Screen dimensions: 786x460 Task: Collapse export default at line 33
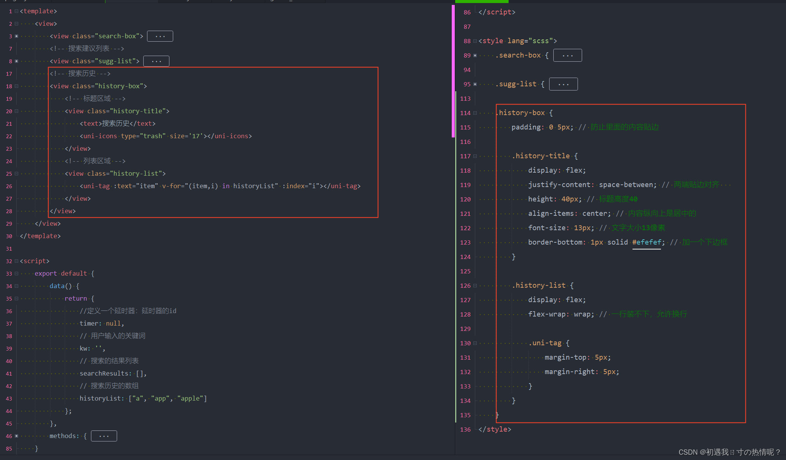(x=16, y=274)
